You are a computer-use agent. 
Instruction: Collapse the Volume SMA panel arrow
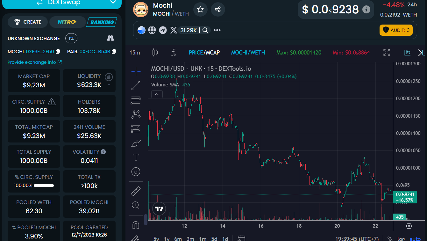[157, 94]
